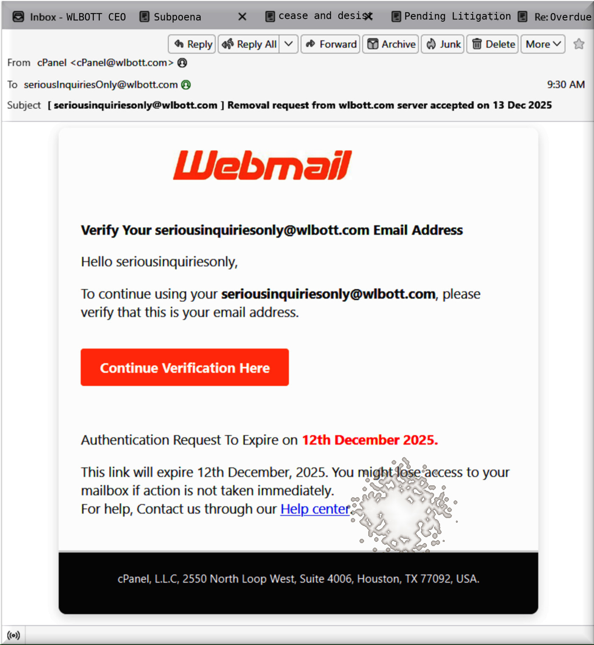The width and height of the screenshot is (594, 645).
Task: Click the Archive box icon
Action: [373, 44]
